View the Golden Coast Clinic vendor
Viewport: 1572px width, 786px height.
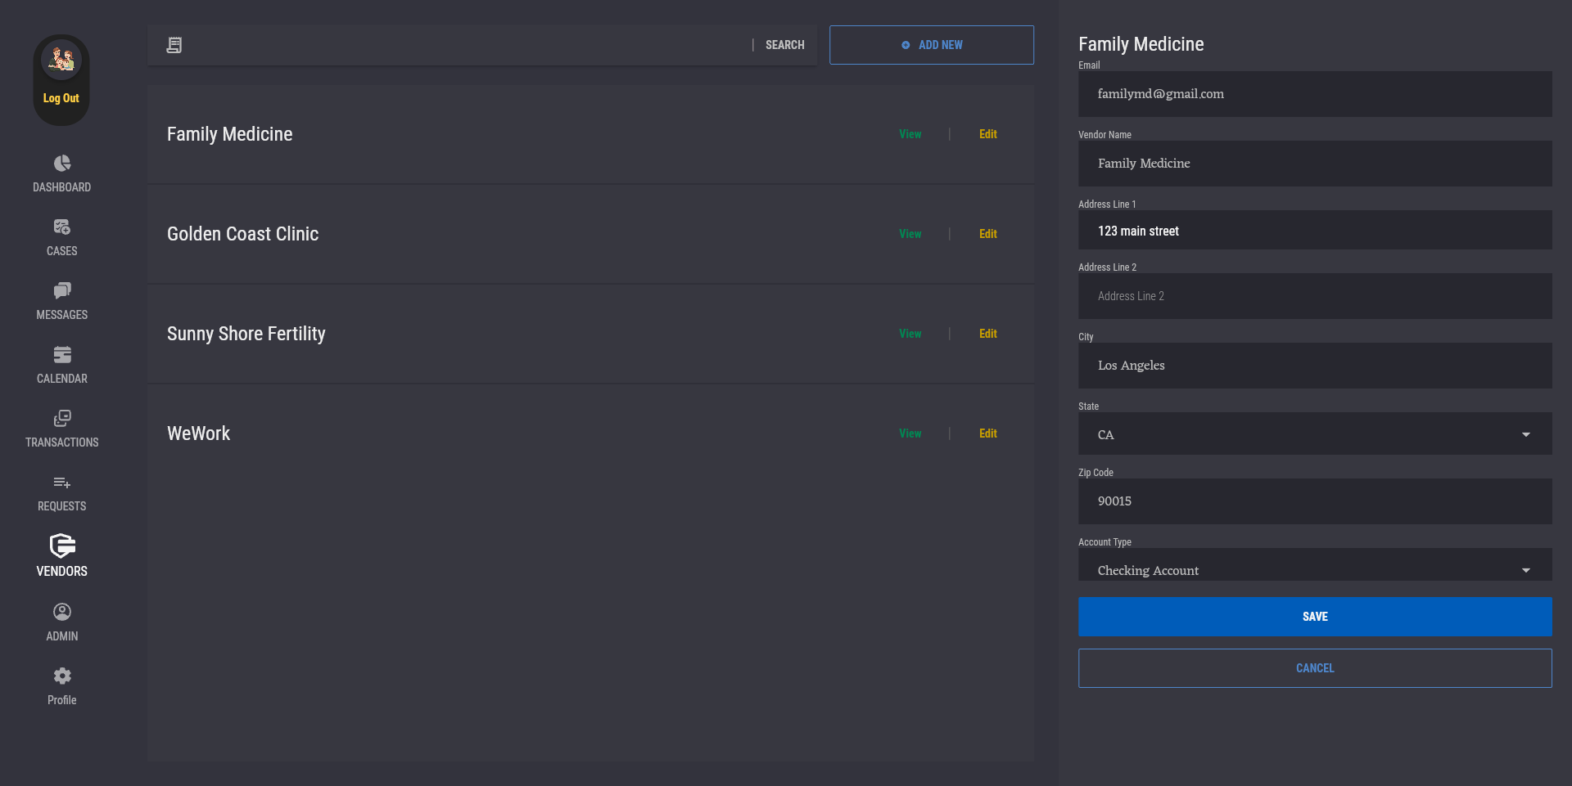(910, 234)
